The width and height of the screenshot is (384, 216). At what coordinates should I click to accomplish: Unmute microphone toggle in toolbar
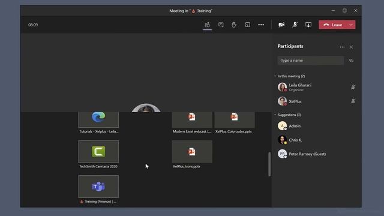pos(295,25)
